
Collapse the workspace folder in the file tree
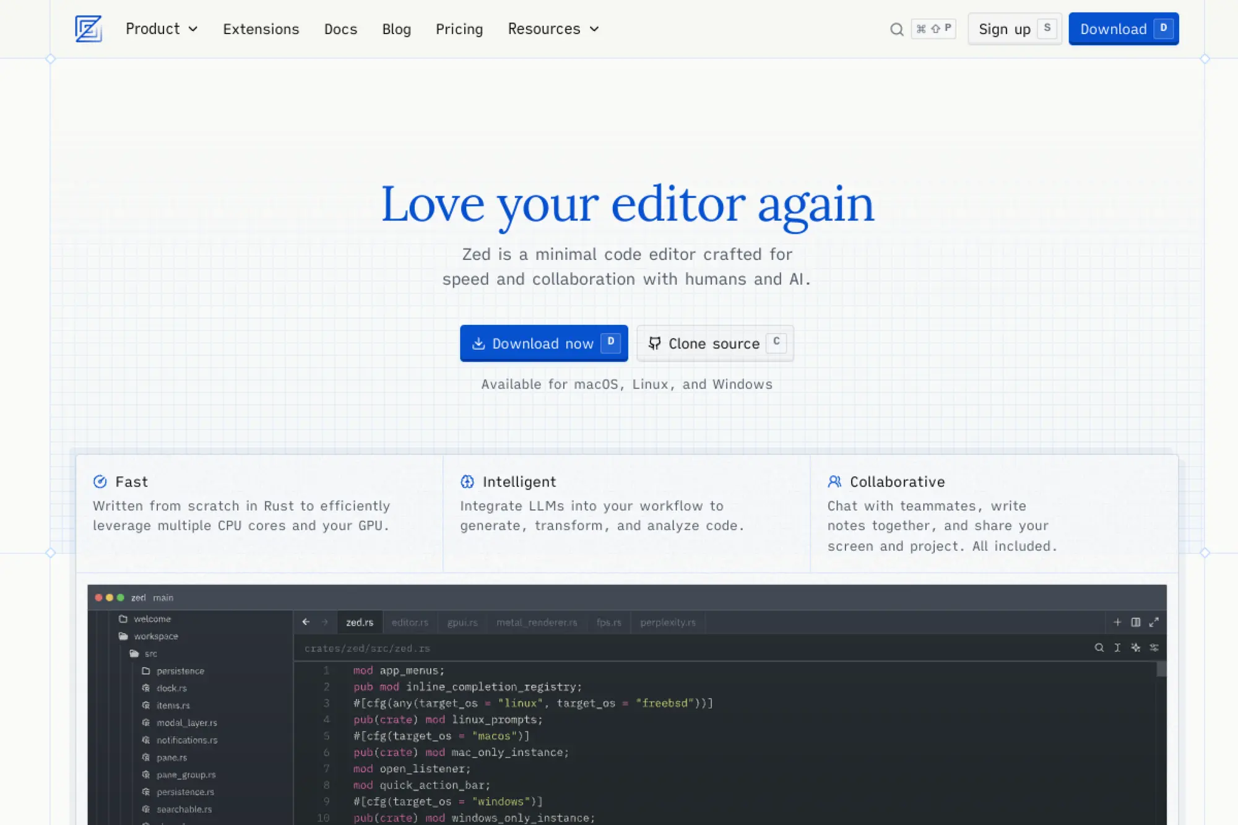(155, 636)
